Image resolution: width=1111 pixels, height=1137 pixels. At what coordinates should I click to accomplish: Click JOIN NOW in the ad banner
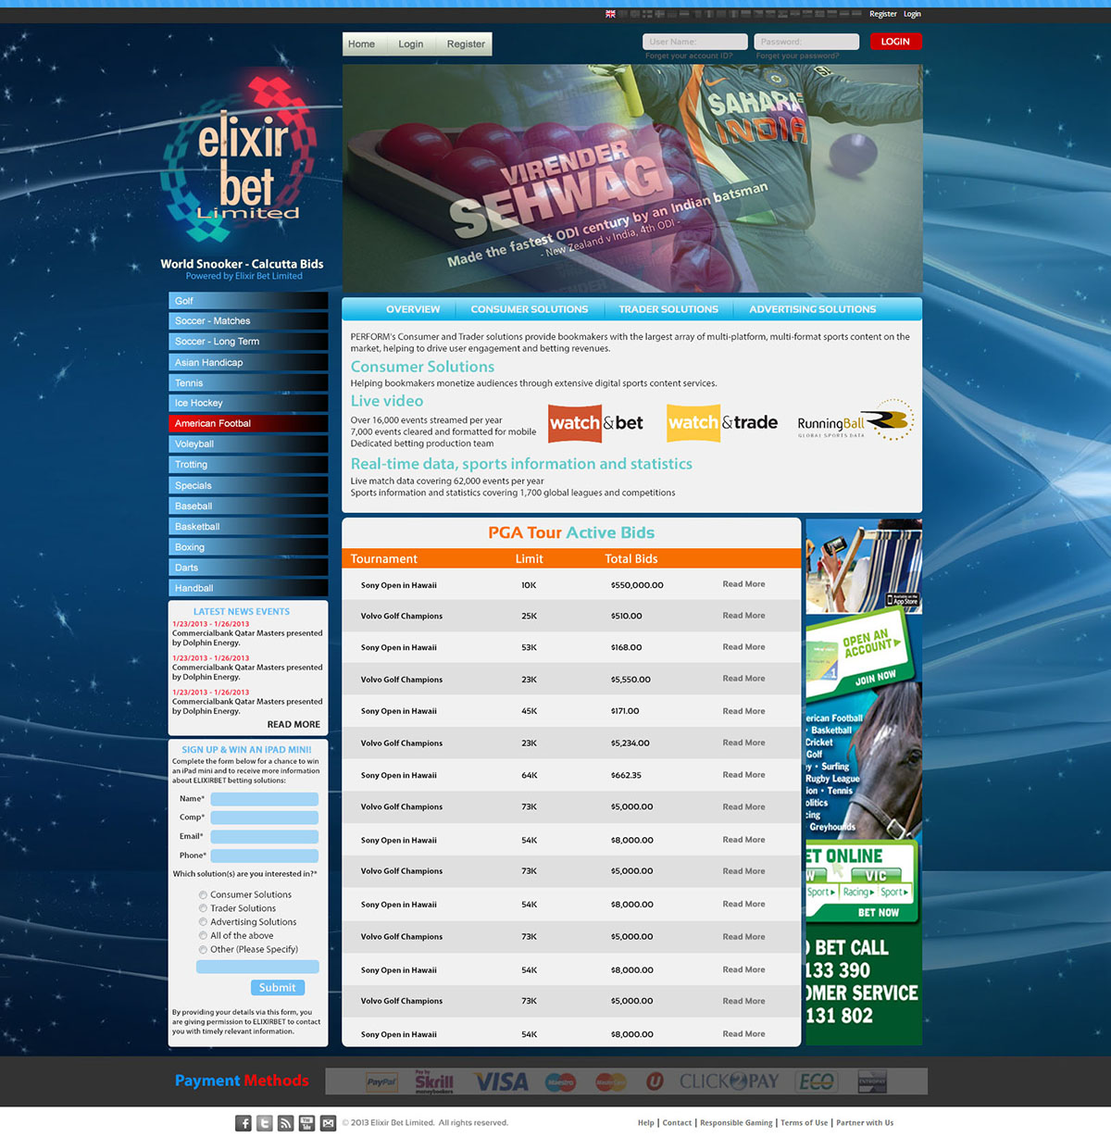tap(875, 678)
